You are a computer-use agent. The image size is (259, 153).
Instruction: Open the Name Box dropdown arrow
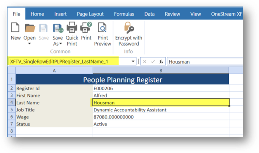coord(133,61)
